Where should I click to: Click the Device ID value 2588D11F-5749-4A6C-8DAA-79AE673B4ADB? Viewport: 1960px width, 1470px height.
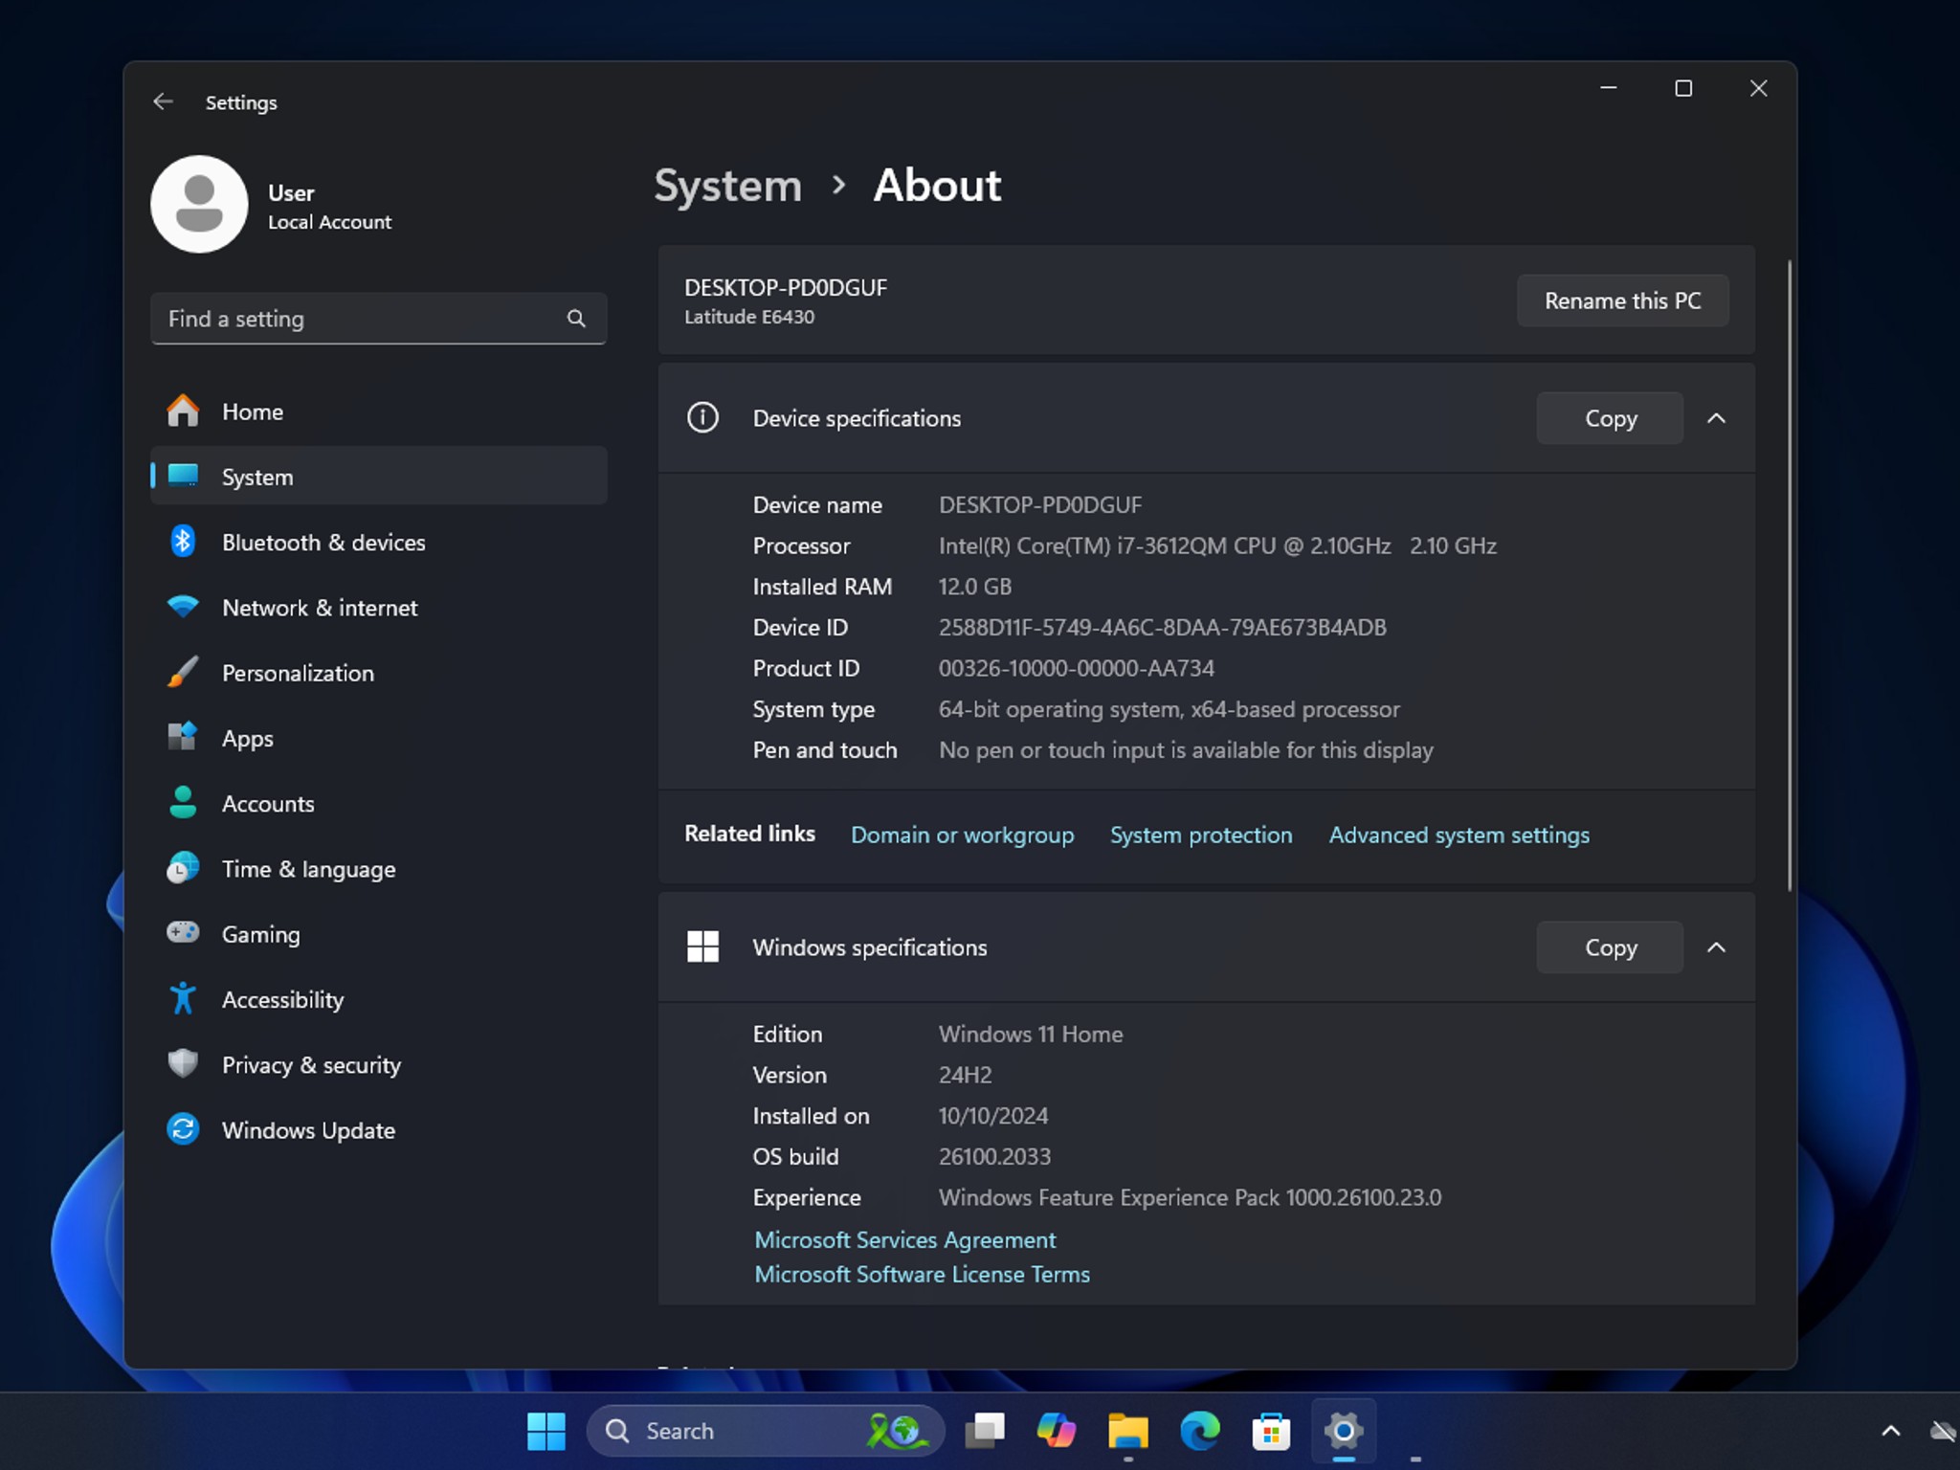click(x=1162, y=627)
